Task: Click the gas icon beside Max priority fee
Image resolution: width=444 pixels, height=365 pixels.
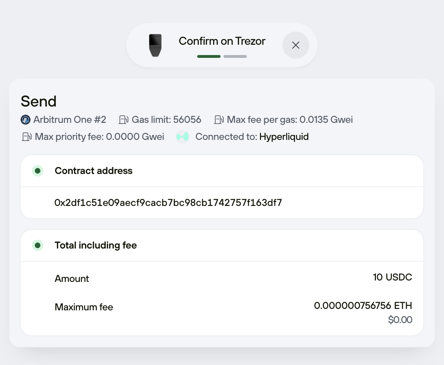Action: [x=27, y=137]
